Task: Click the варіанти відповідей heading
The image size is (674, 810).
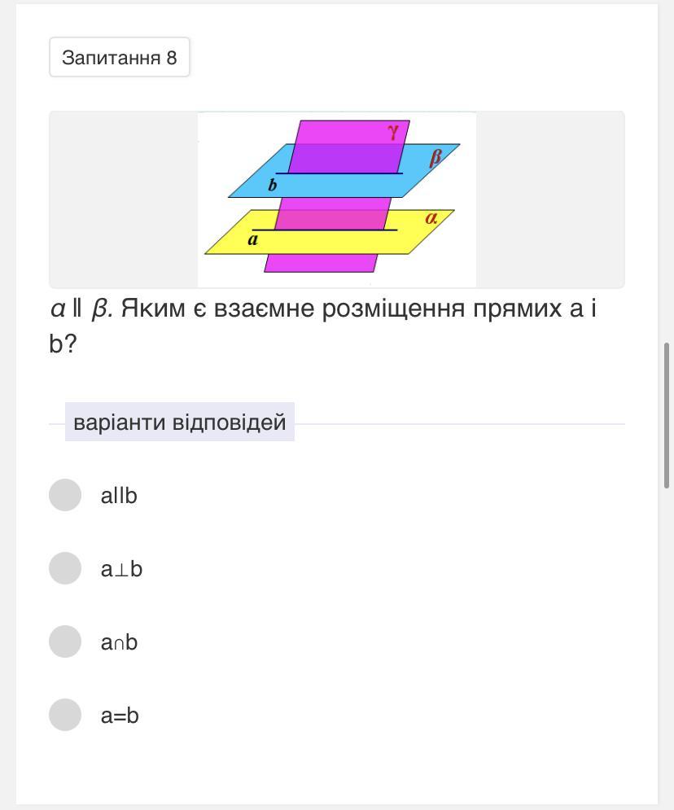Action: pyautogui.click(x=180, y=423)
